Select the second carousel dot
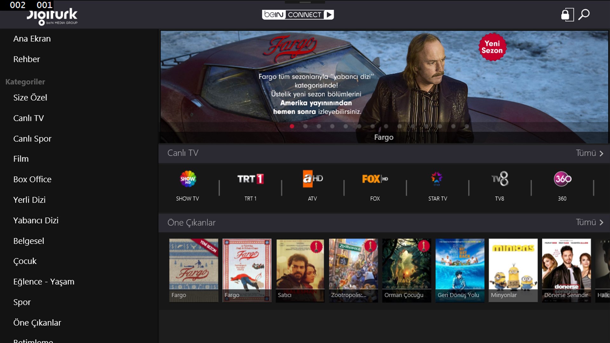This screenshot has height=343, width=610. click(x=305, y=126)
